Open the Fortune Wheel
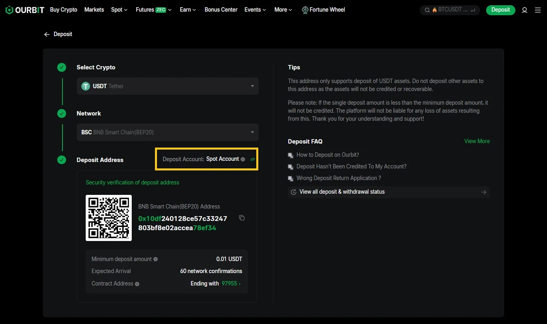 (323, 10)
